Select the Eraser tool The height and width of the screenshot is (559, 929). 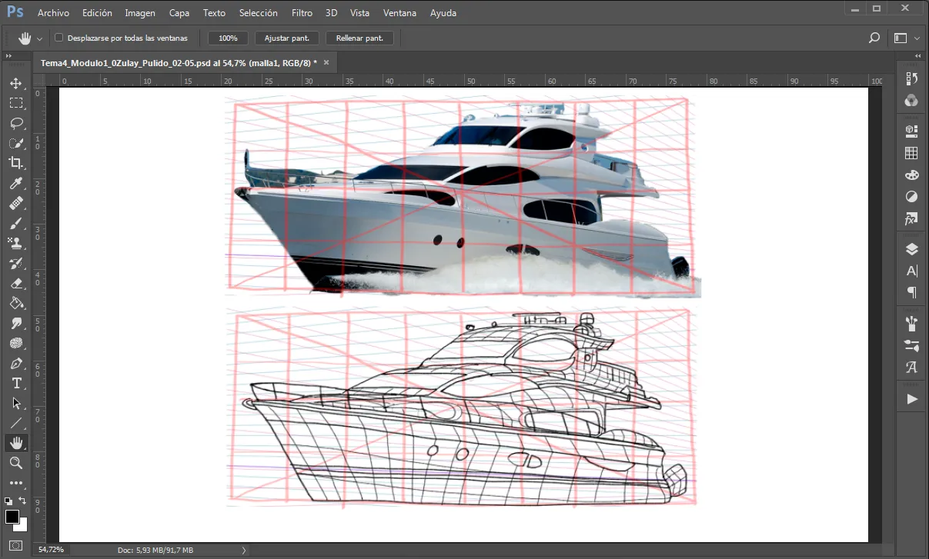point(16,283)
